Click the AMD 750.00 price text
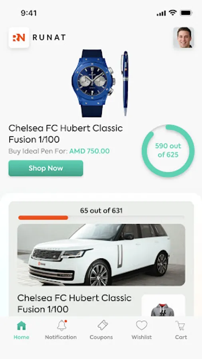This screenshot has width=202, height=359. [x=89, y=151]
